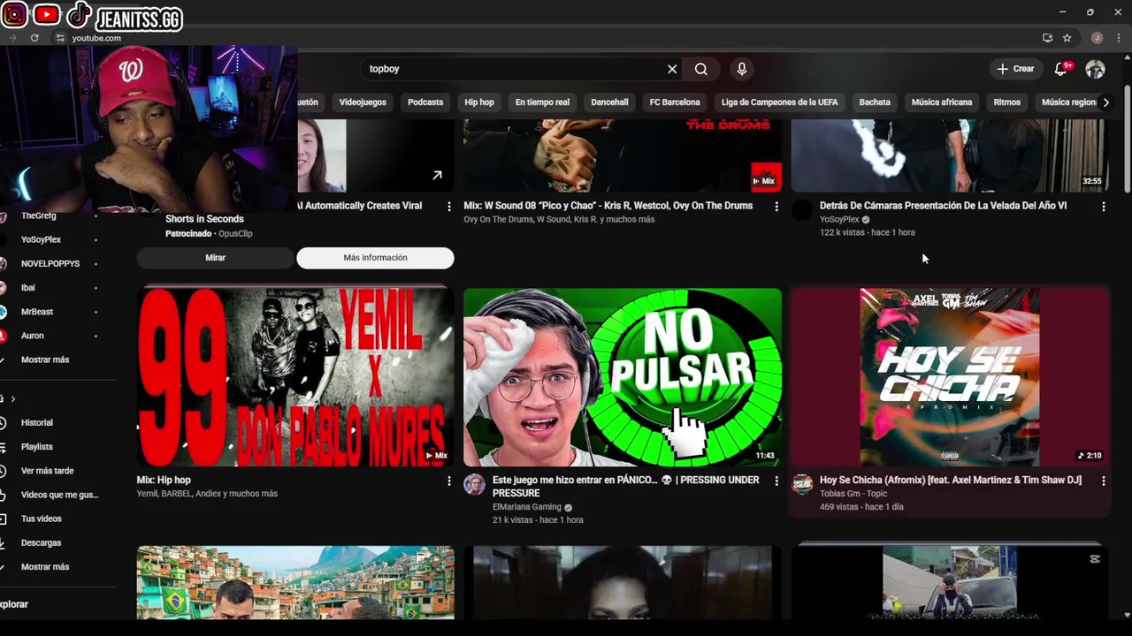
Task: Click the ElMariana Gaming channel avatar
Action: (475, 484)
